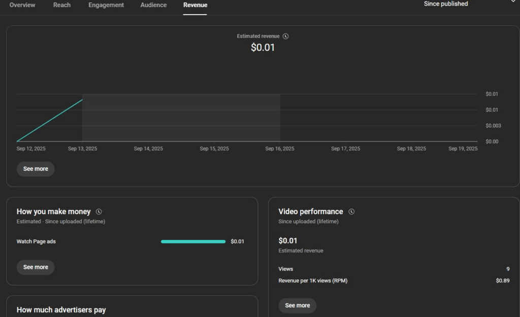Click the teal revenue line on the chart
This screenshot has width=520, height=317.
point(50,120)
